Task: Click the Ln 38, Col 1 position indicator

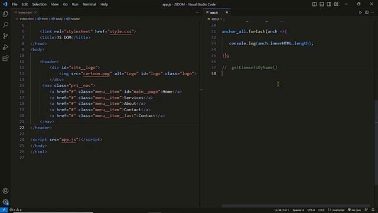Action: [x=282, y=210]
